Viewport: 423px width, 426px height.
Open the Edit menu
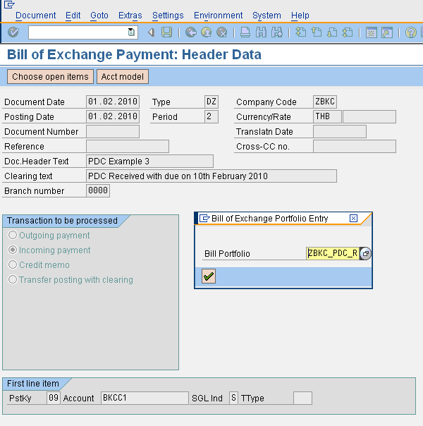pyautogui.click(x=73, y=16)
